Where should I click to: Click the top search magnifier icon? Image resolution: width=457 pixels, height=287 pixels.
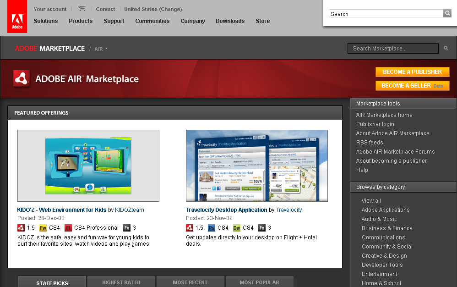[447, 13]
